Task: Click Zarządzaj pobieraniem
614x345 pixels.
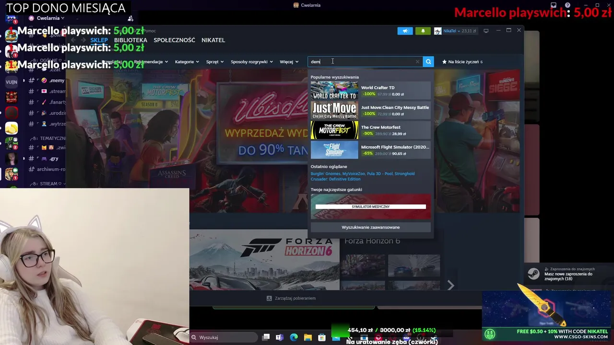Action: tap(295, 298)
